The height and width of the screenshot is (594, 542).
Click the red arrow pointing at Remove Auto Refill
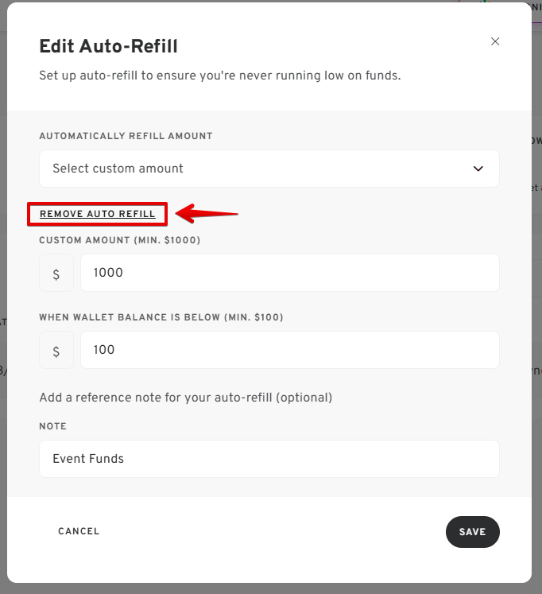207,213
